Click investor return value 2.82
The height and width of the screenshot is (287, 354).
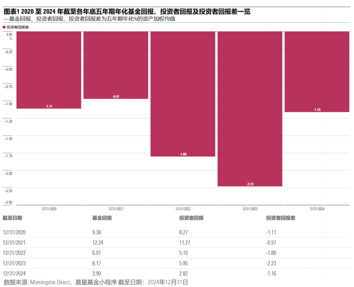click(184, 274)
